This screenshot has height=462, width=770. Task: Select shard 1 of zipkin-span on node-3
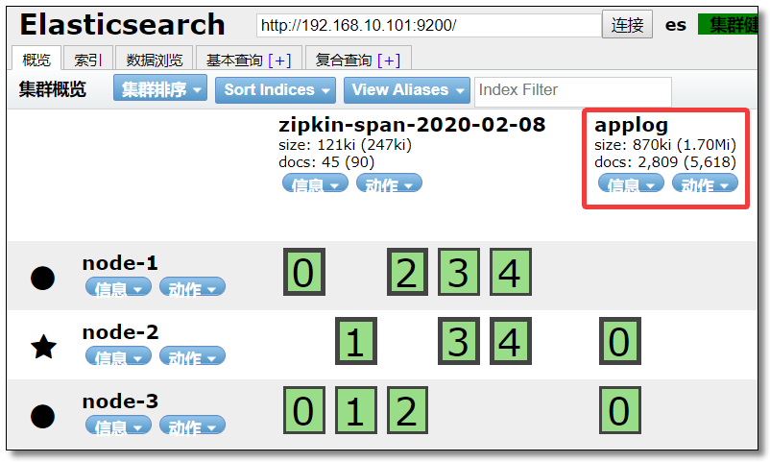(x=356, y=410)
